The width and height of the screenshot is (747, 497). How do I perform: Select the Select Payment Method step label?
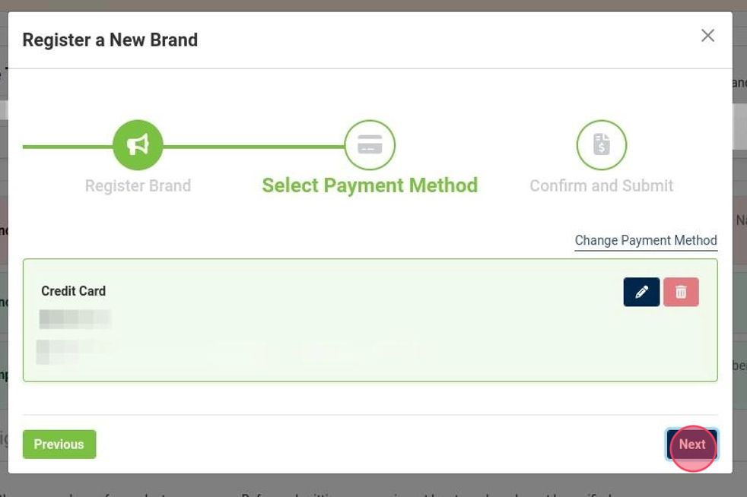[x=370, y=185]
